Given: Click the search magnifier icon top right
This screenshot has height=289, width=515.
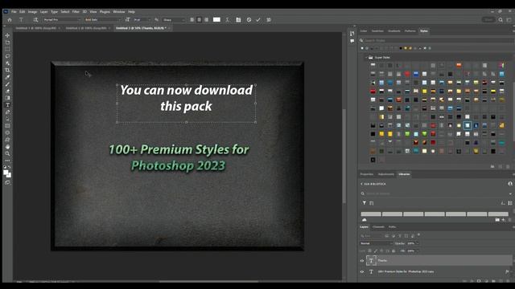Looking at the screenshot, I should click(x=501, y=19).
